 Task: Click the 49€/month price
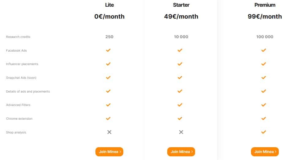pos(181,16)
